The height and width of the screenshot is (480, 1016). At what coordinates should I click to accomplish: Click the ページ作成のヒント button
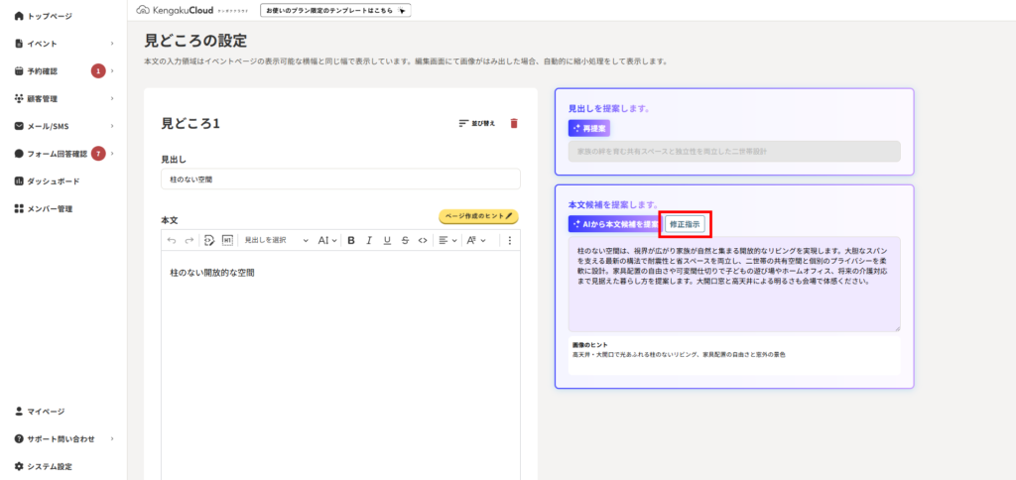[478, 216]
